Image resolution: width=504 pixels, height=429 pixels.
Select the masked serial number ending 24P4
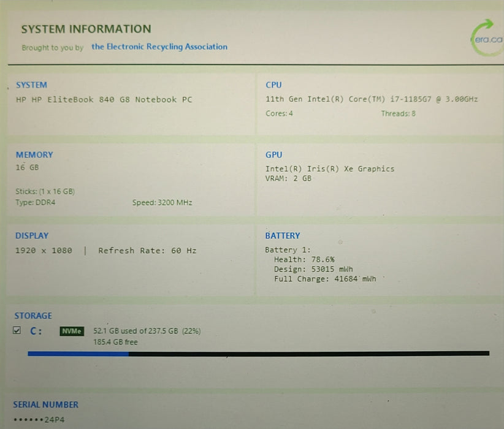(39, 420)
